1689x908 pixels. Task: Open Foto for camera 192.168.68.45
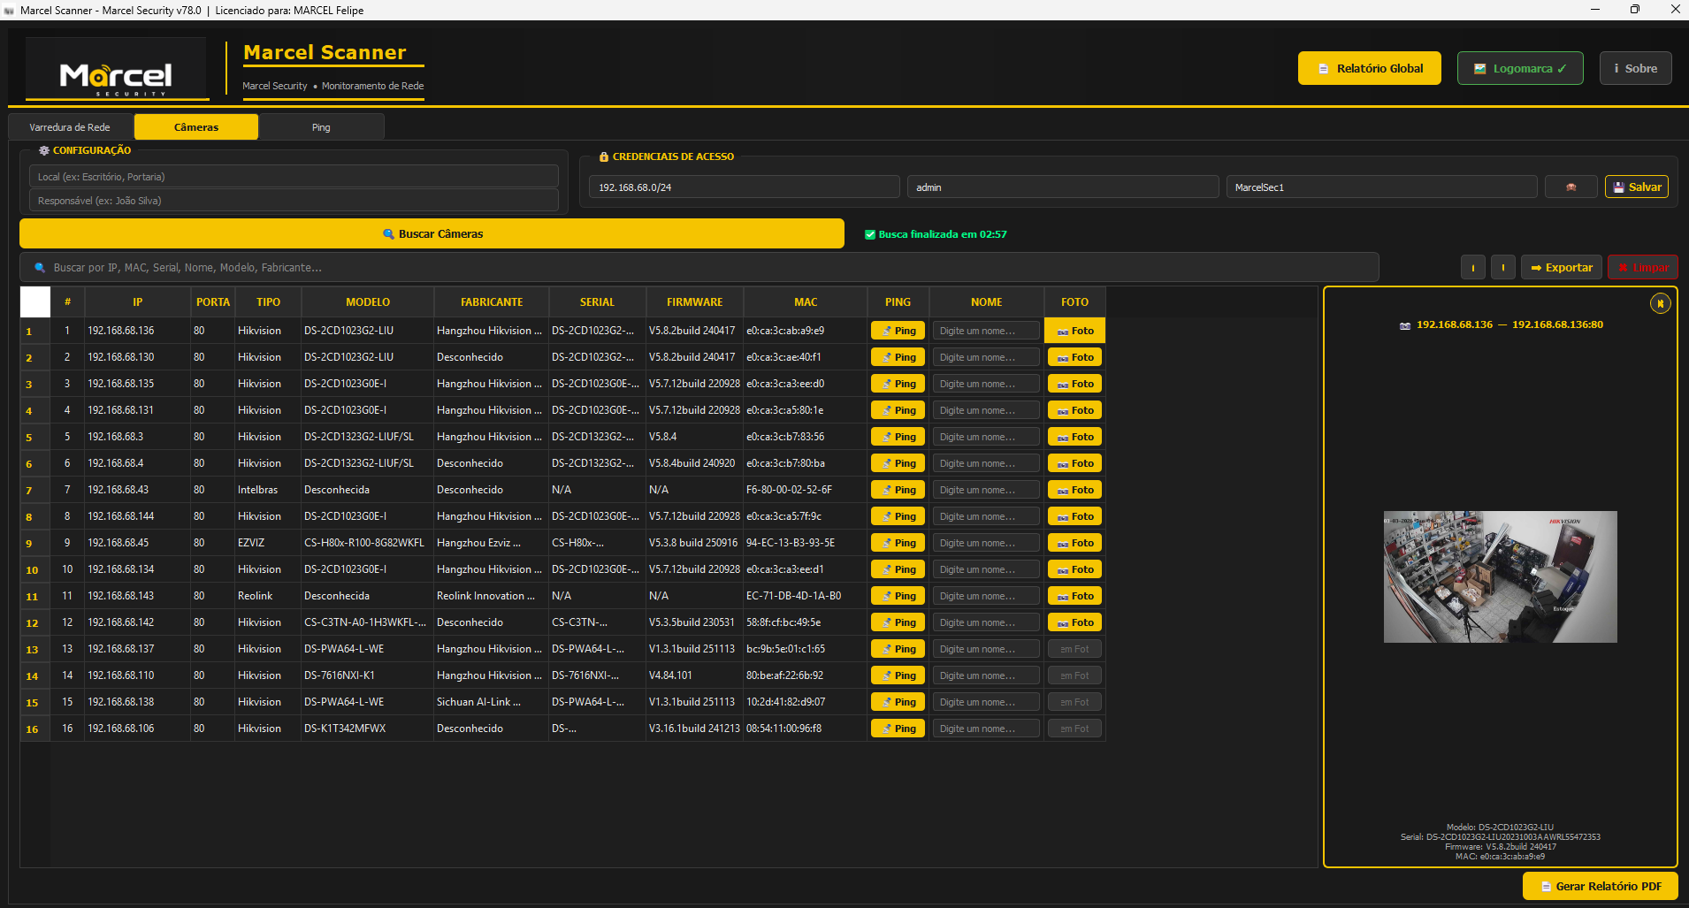click(x=1074, y=543)
